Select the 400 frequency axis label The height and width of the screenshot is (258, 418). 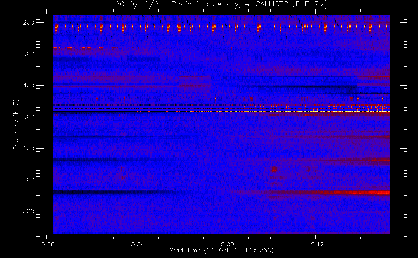pos(28,85)
